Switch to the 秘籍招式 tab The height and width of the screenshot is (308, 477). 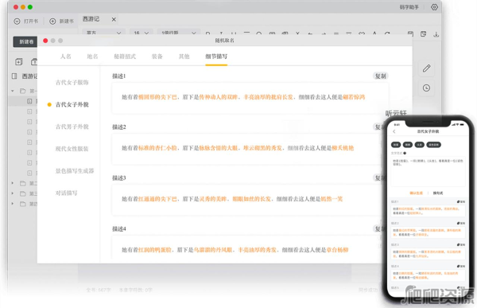[x=125, y=57]
